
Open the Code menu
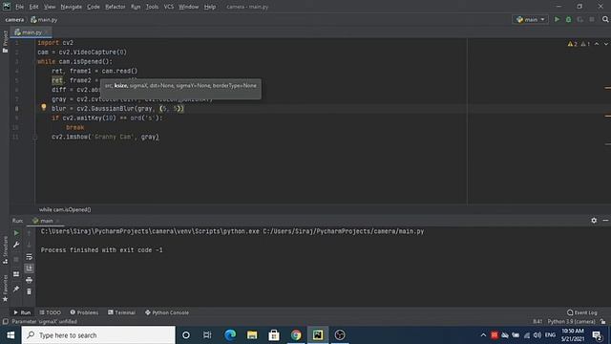point(94,7)
